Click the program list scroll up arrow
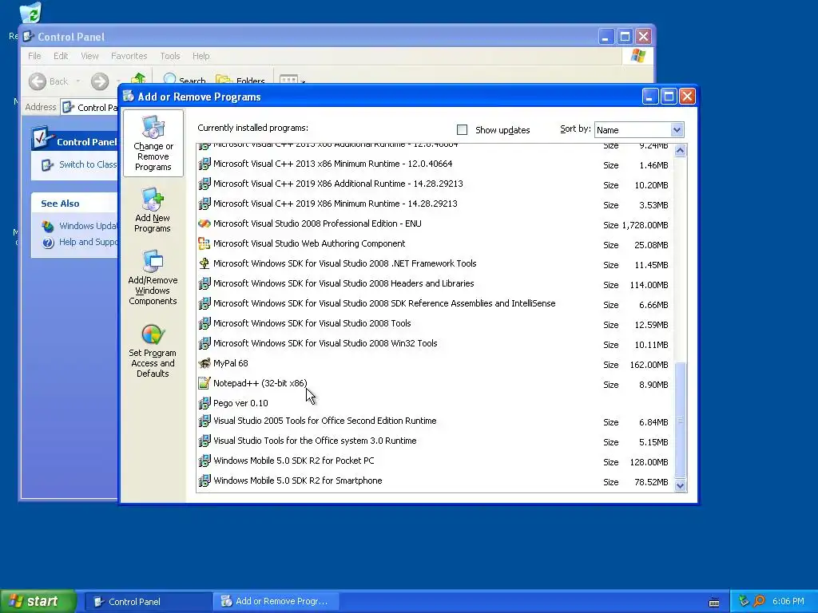This screenshot has width=818, height=613. [x=680, y=151]
